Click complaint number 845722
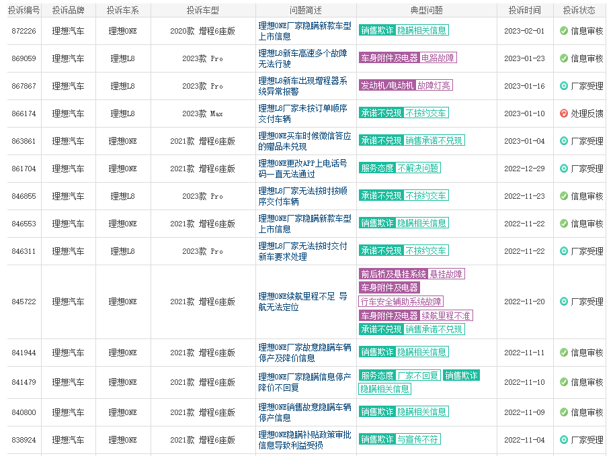Viewport: 615px width, 456px height. pos(24,302)
